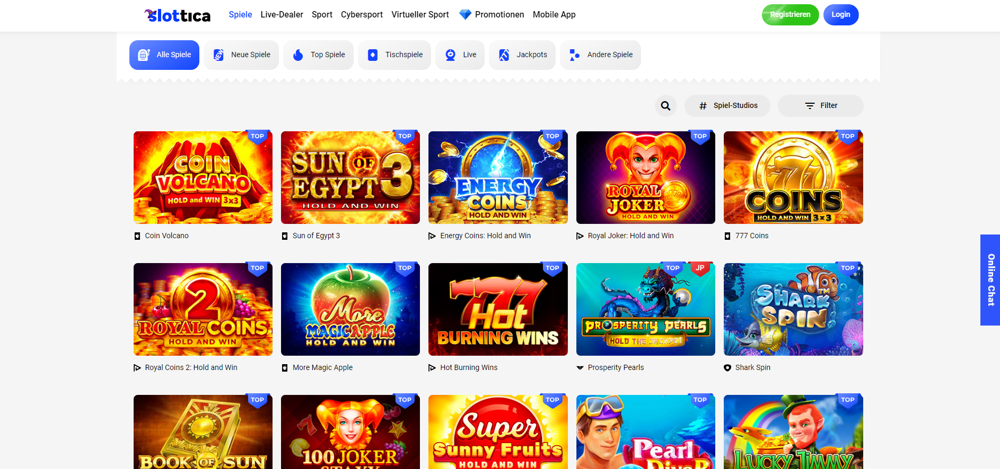Viewport: 1000px width, 469px height.
Task: Launch the 777 Coins thumbnail
Action: click(x=793, y=178)
